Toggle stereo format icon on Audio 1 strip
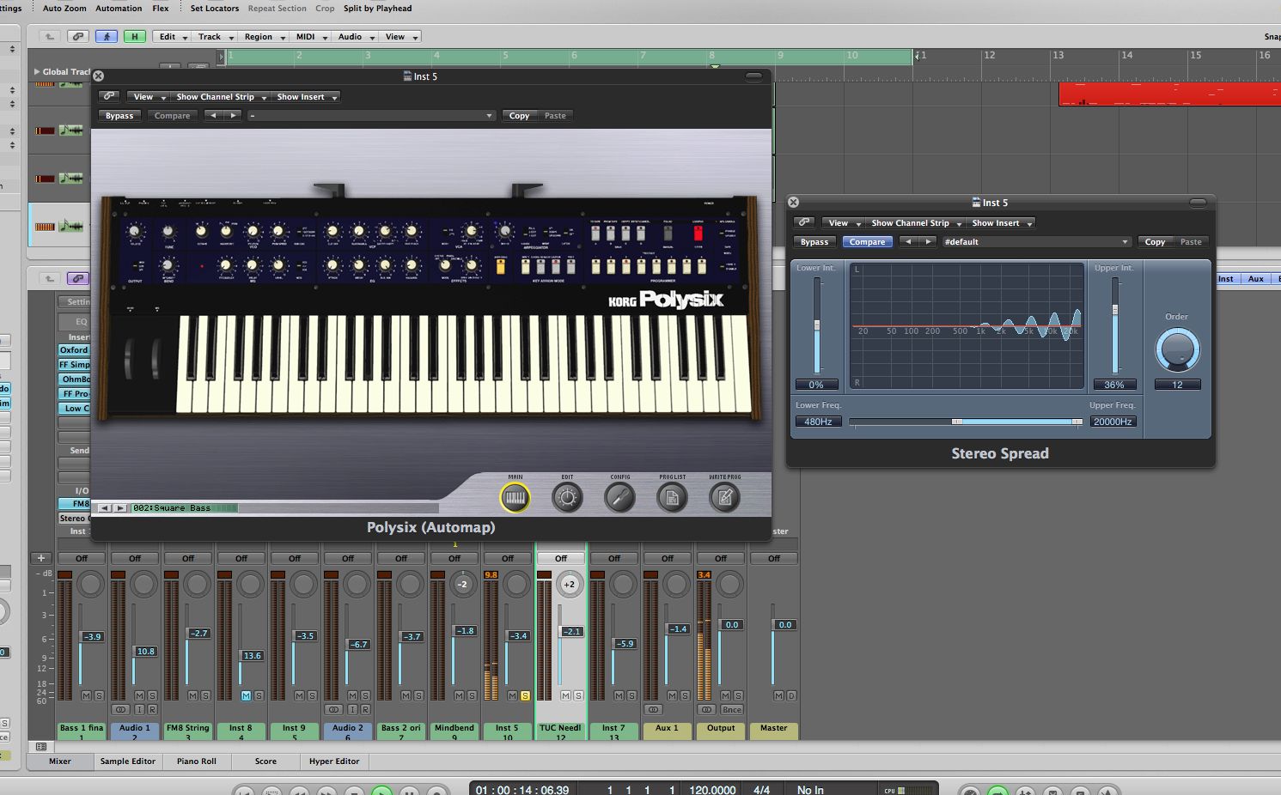The height and width of the screenshot is (795, 1281). tap(121, 710)
